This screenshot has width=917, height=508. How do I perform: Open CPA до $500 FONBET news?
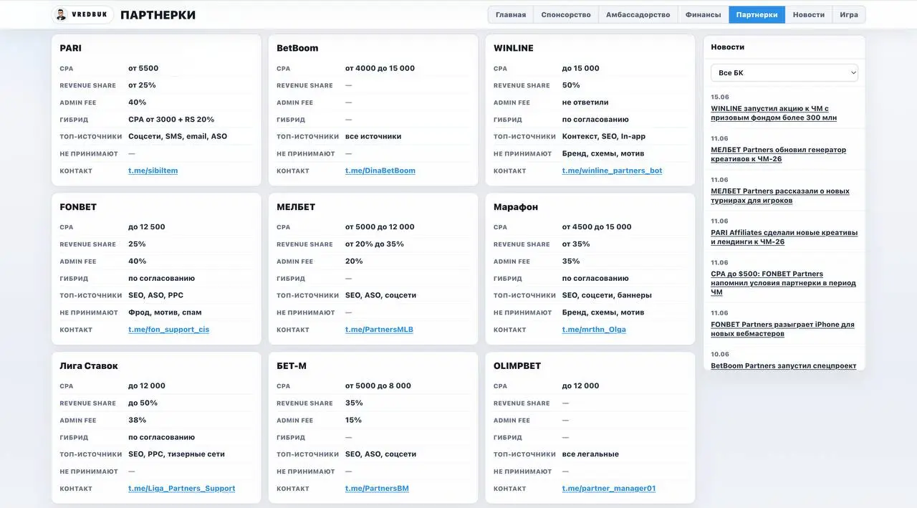(783, 283)
